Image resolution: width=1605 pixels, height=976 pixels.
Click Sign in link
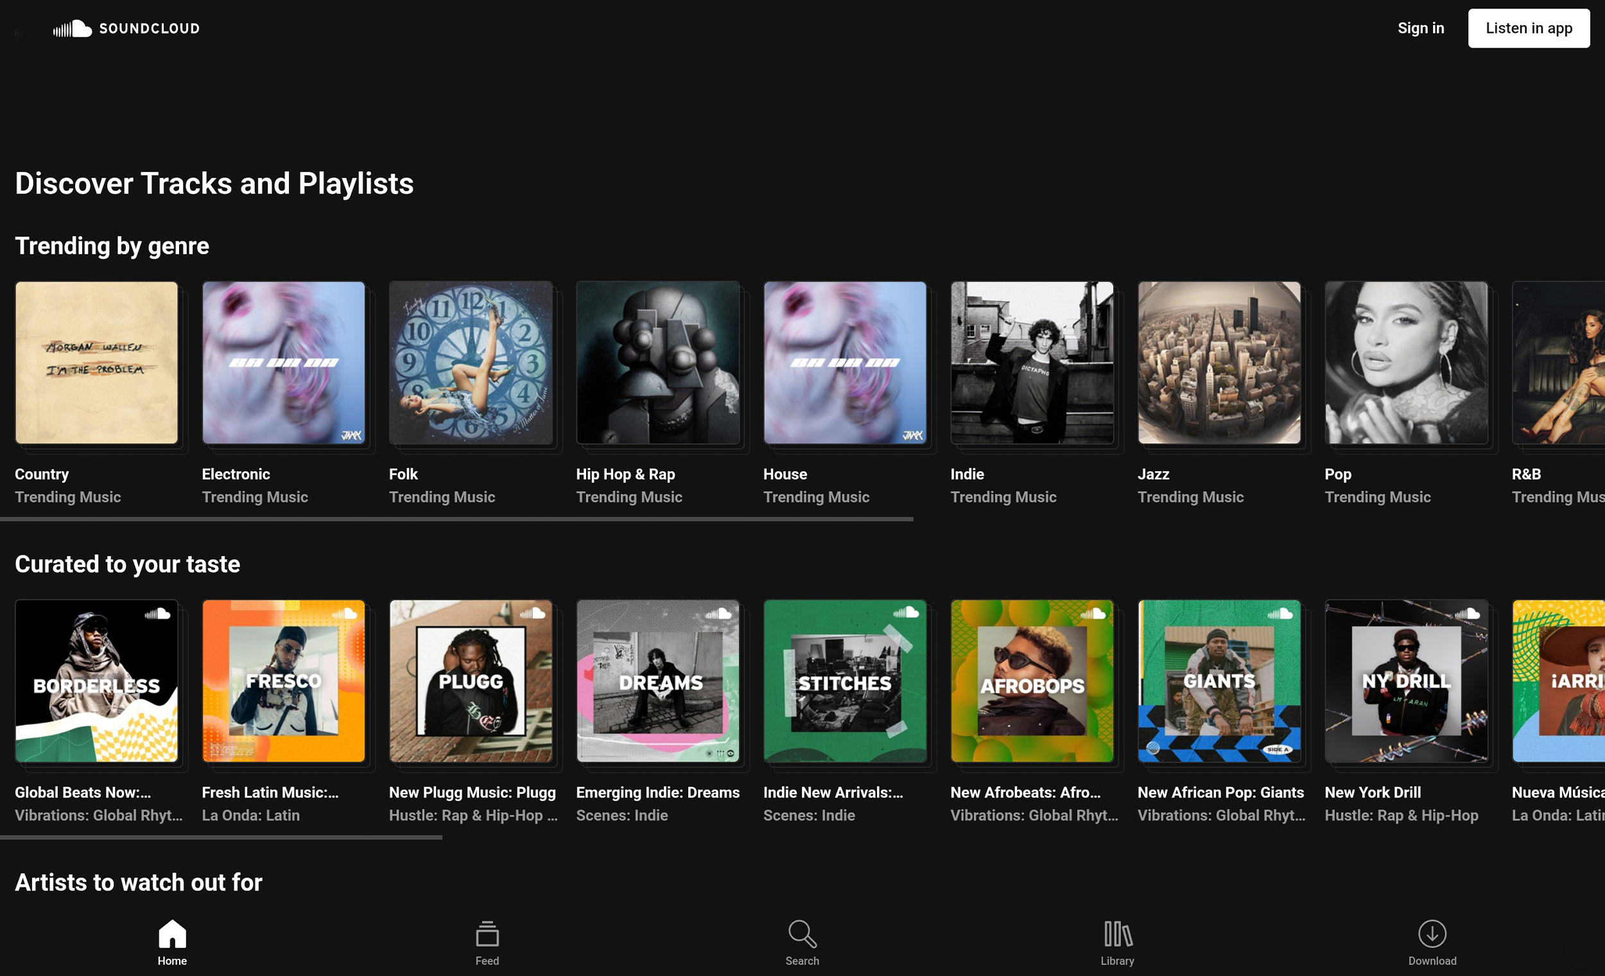(1420, 29)
